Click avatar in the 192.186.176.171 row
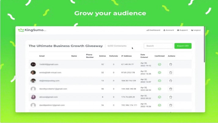 coord(33,105)
